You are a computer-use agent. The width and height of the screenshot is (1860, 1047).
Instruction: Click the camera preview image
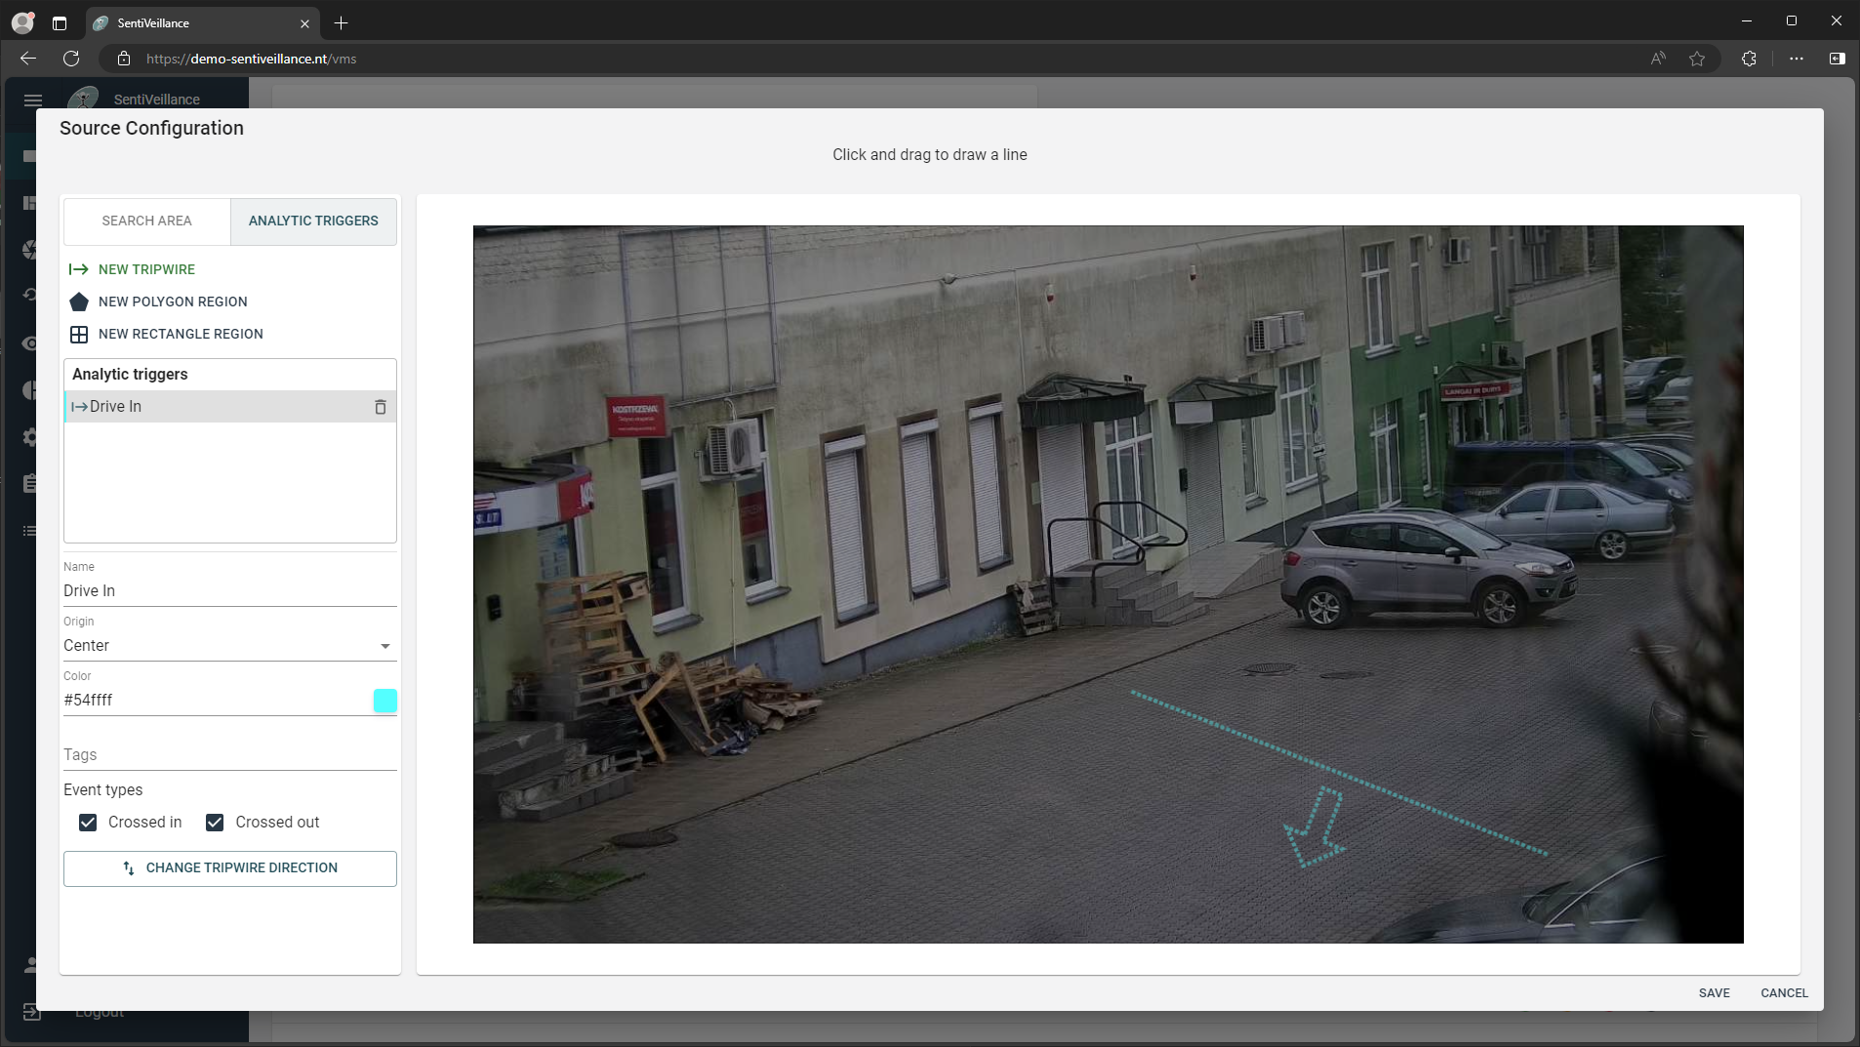point(1108,584)
